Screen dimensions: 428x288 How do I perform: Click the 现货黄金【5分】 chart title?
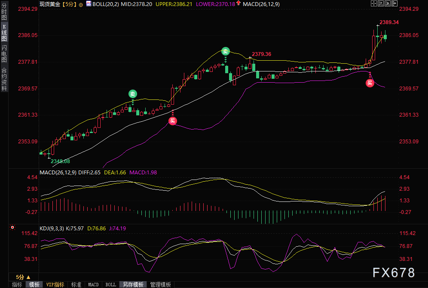point(59,4)
